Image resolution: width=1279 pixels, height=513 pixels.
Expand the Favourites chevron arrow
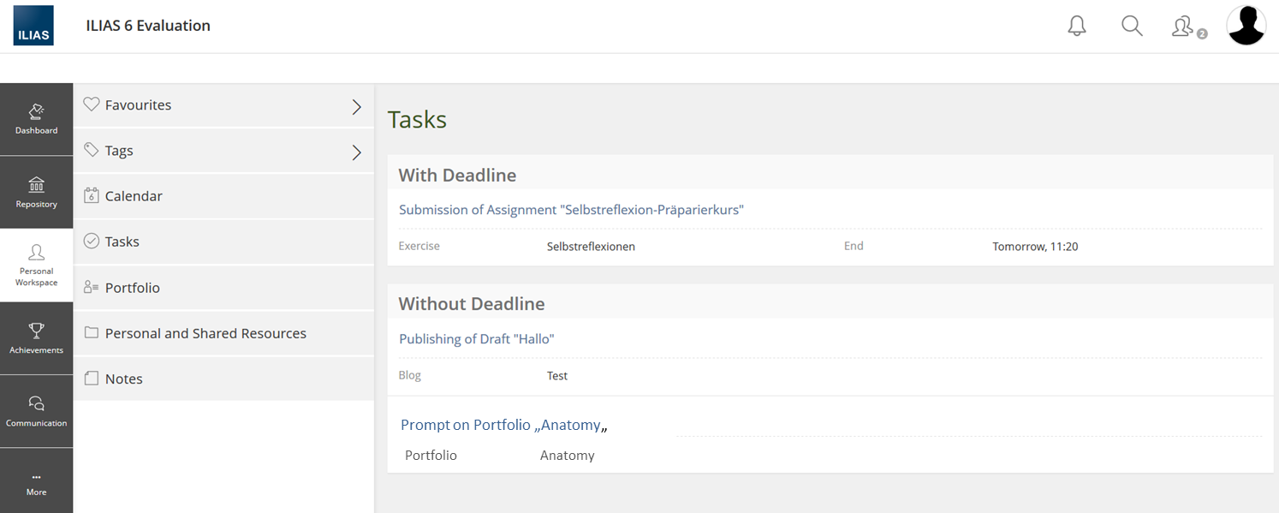357,106
